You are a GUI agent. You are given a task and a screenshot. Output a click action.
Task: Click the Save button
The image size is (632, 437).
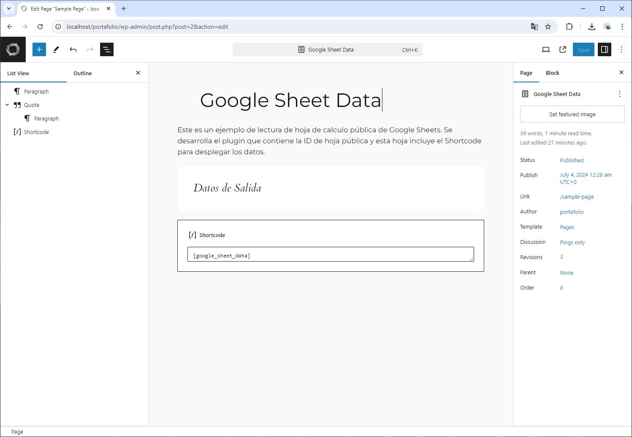[x=583, y=49]
